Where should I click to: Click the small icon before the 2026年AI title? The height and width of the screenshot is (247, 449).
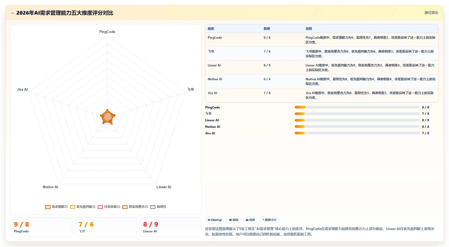[x=12, y=13]
